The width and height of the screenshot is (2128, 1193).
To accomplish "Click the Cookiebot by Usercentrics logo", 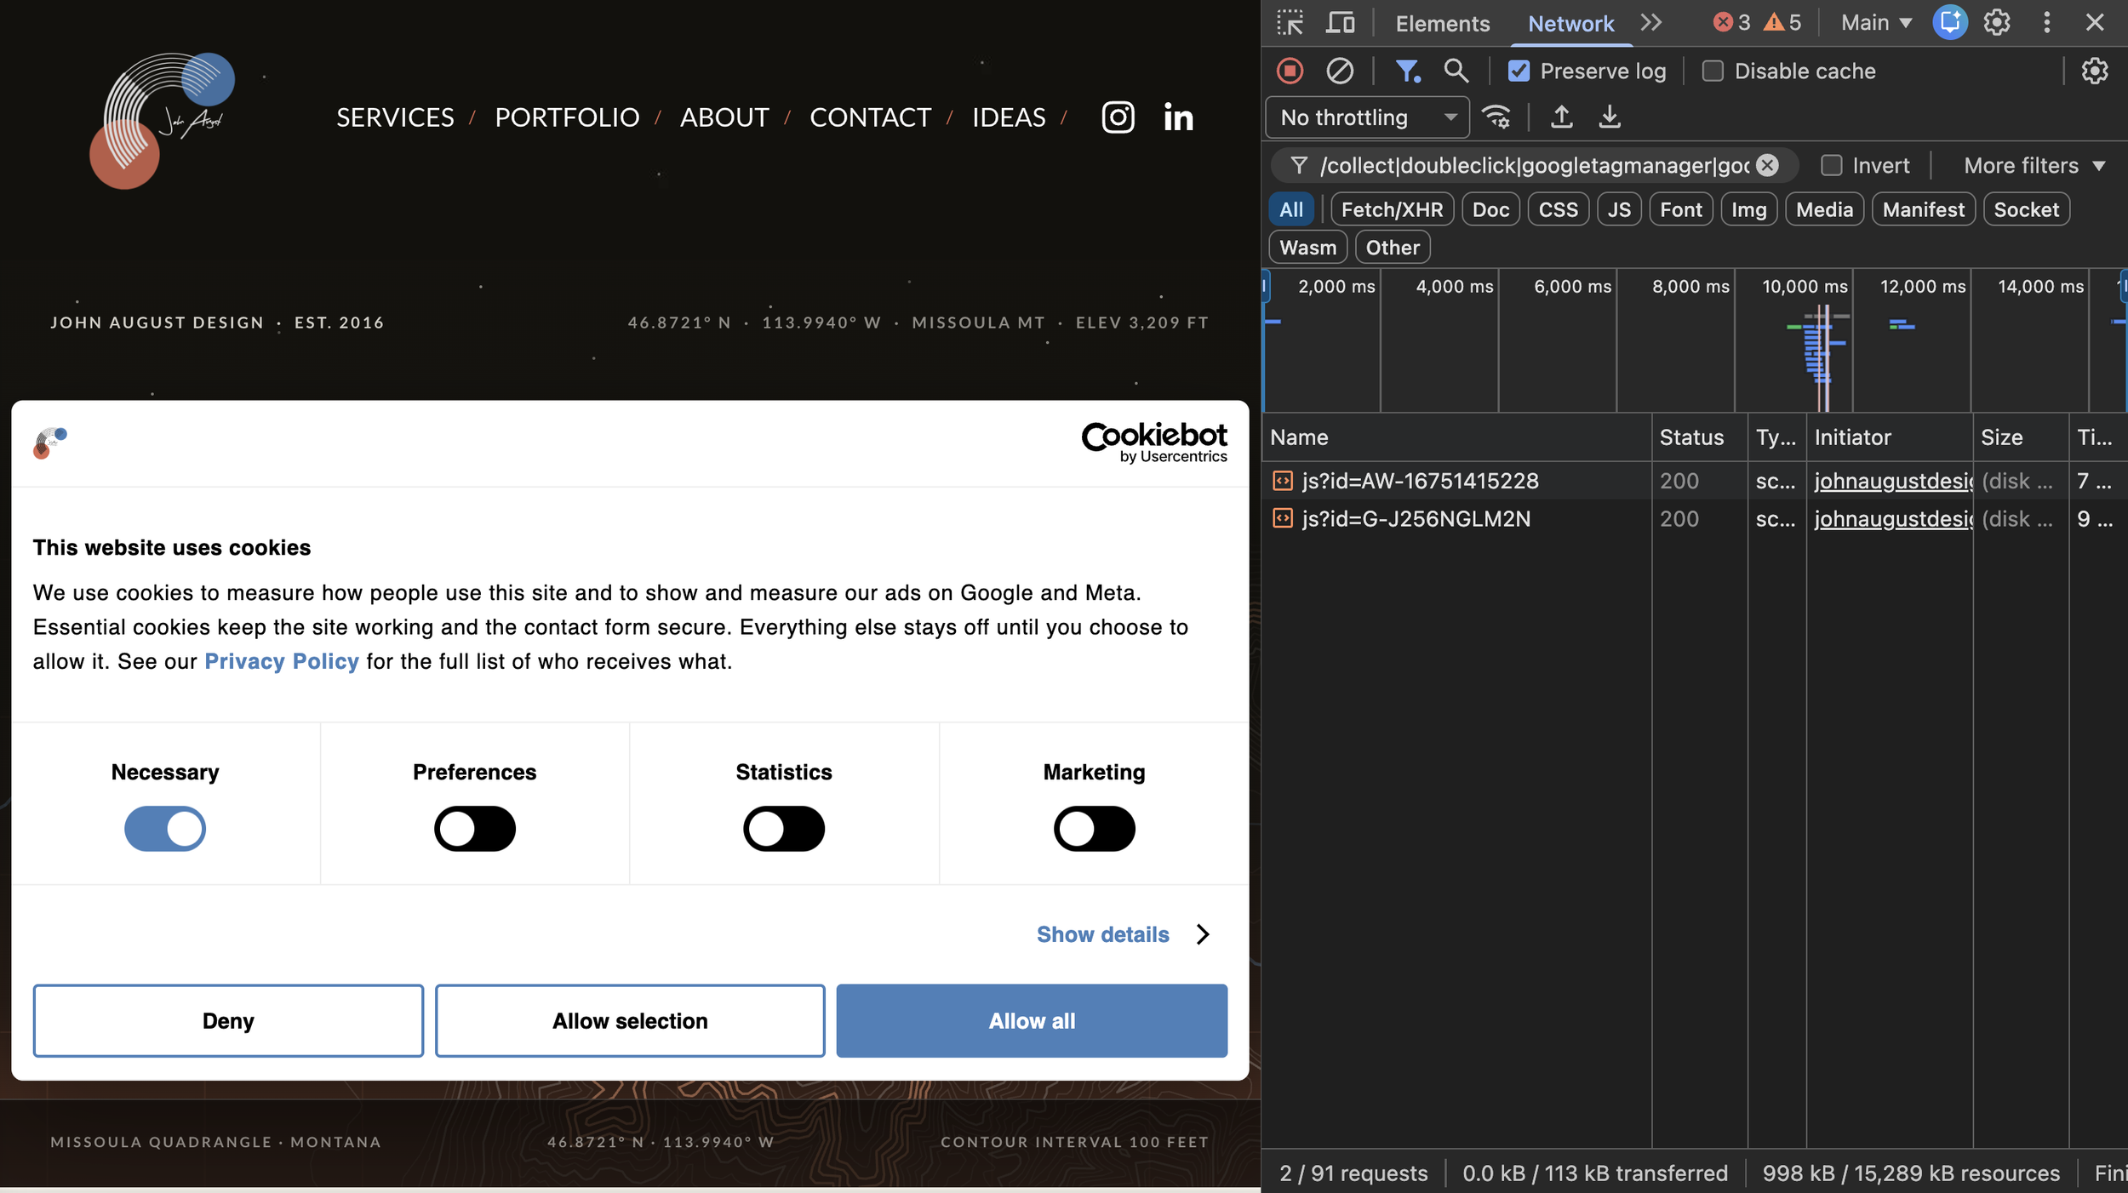I will 1153,442.
